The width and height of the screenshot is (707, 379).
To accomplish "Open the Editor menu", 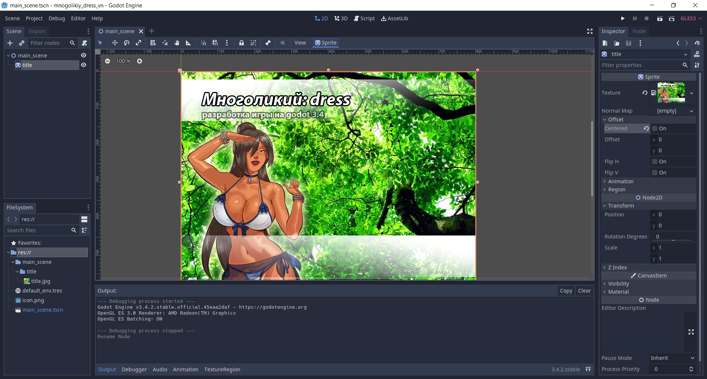I will pos(78,18).
